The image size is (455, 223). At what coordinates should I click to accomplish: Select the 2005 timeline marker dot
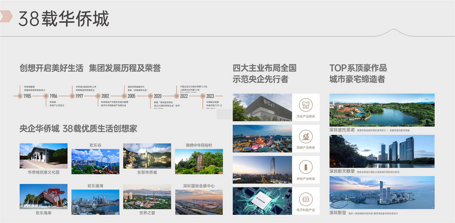coord(124,96)
